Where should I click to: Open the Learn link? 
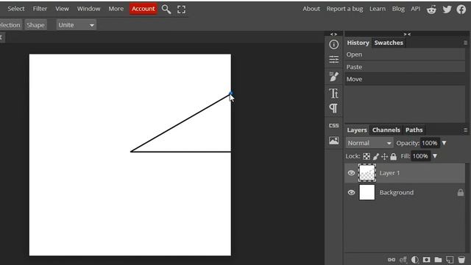pos(378,9)
